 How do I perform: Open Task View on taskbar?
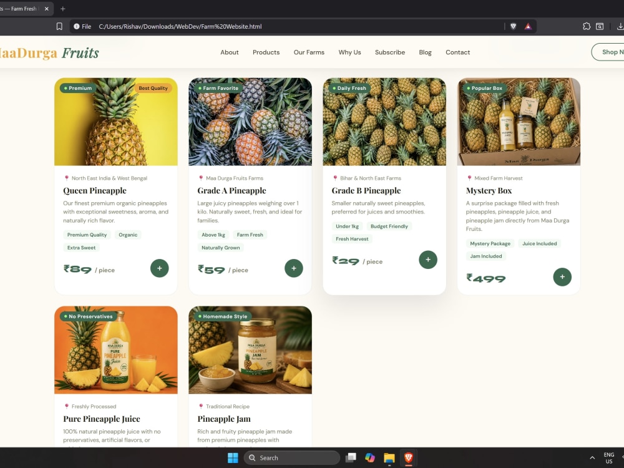tap(351, 457)
